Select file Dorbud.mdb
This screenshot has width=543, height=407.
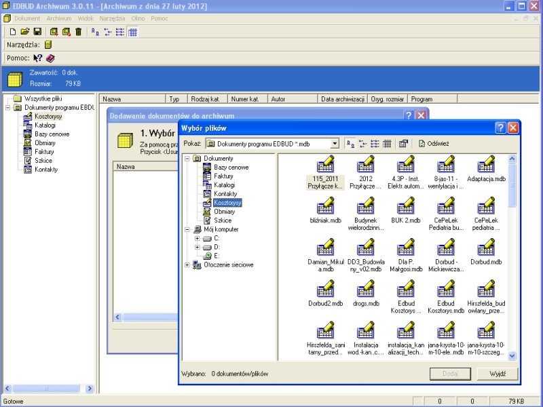tap(486, 252)
